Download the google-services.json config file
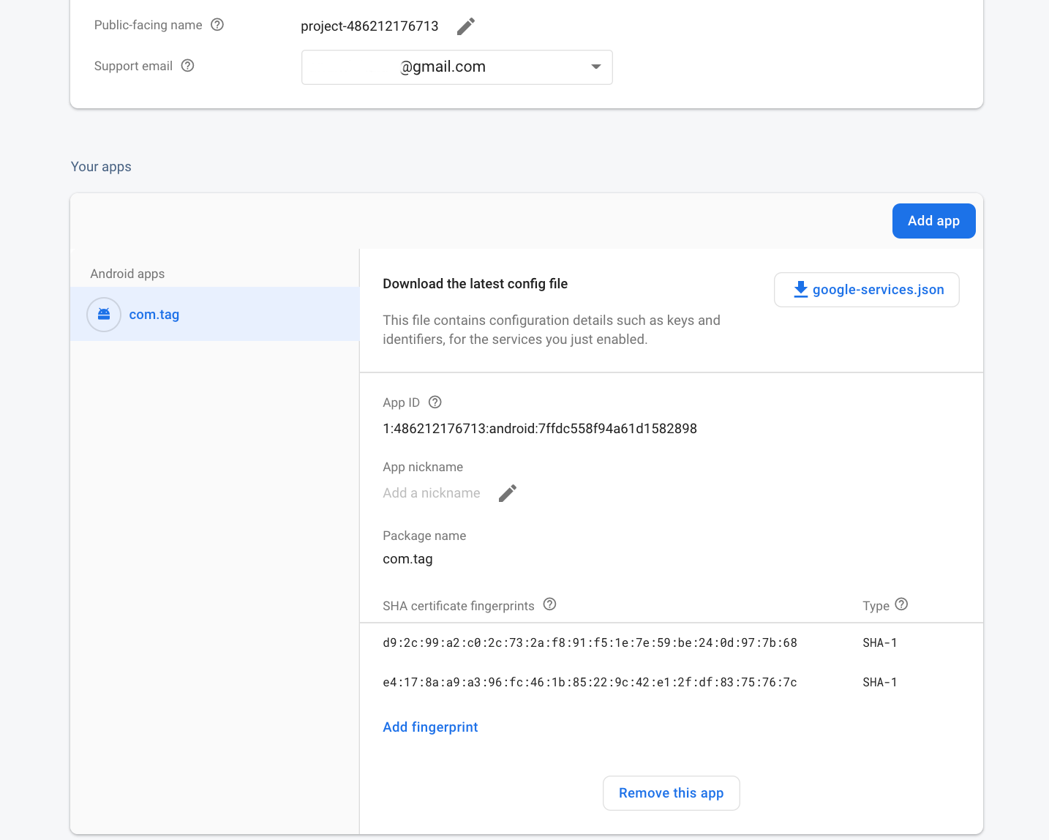1049x840 pixels. [867, 290]
